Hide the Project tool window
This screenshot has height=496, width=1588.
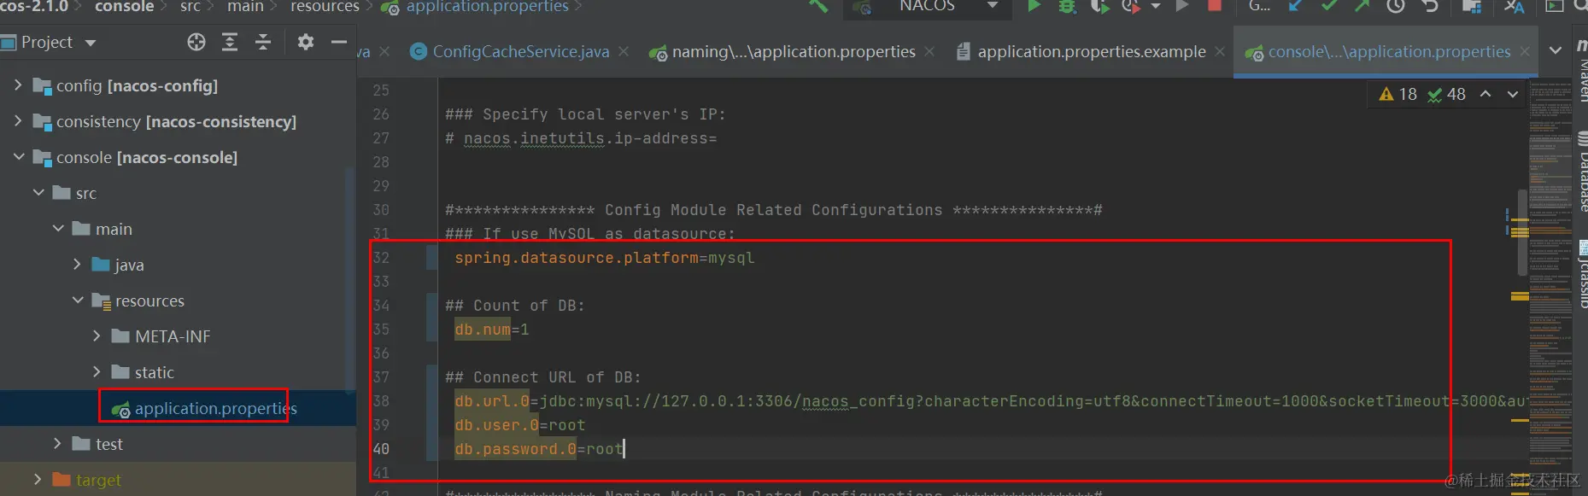pos(339,42)
